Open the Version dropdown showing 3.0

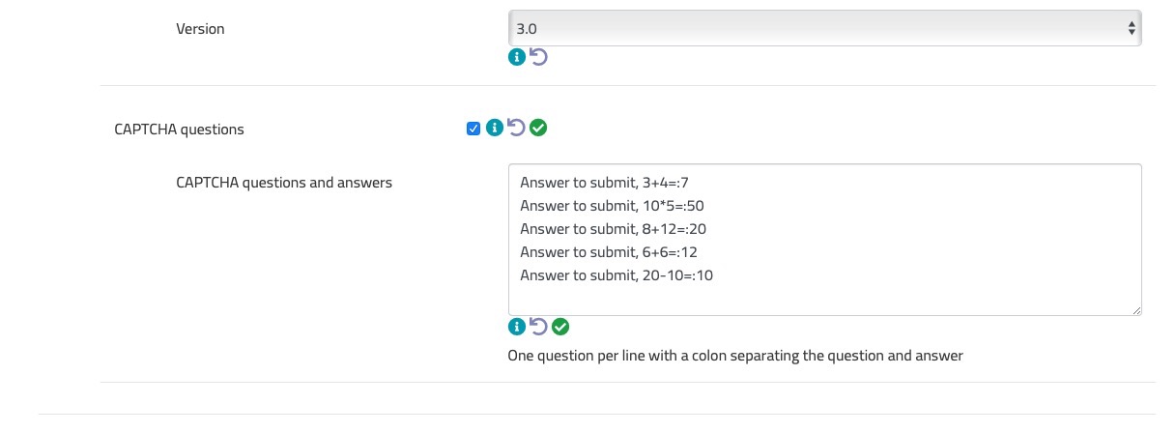pyautogui.click(x=824, y=29)
